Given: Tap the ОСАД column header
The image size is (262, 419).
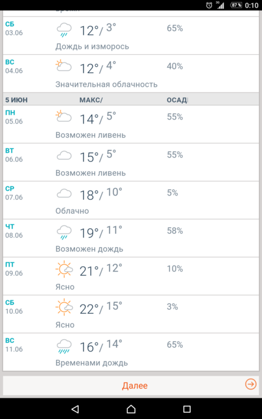Looking at the screenshot, I should (177, 100).
